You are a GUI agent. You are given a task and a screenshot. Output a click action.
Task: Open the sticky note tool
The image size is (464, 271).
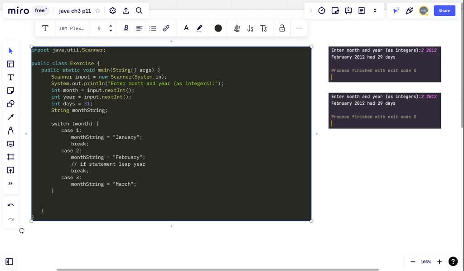(10, 90)
